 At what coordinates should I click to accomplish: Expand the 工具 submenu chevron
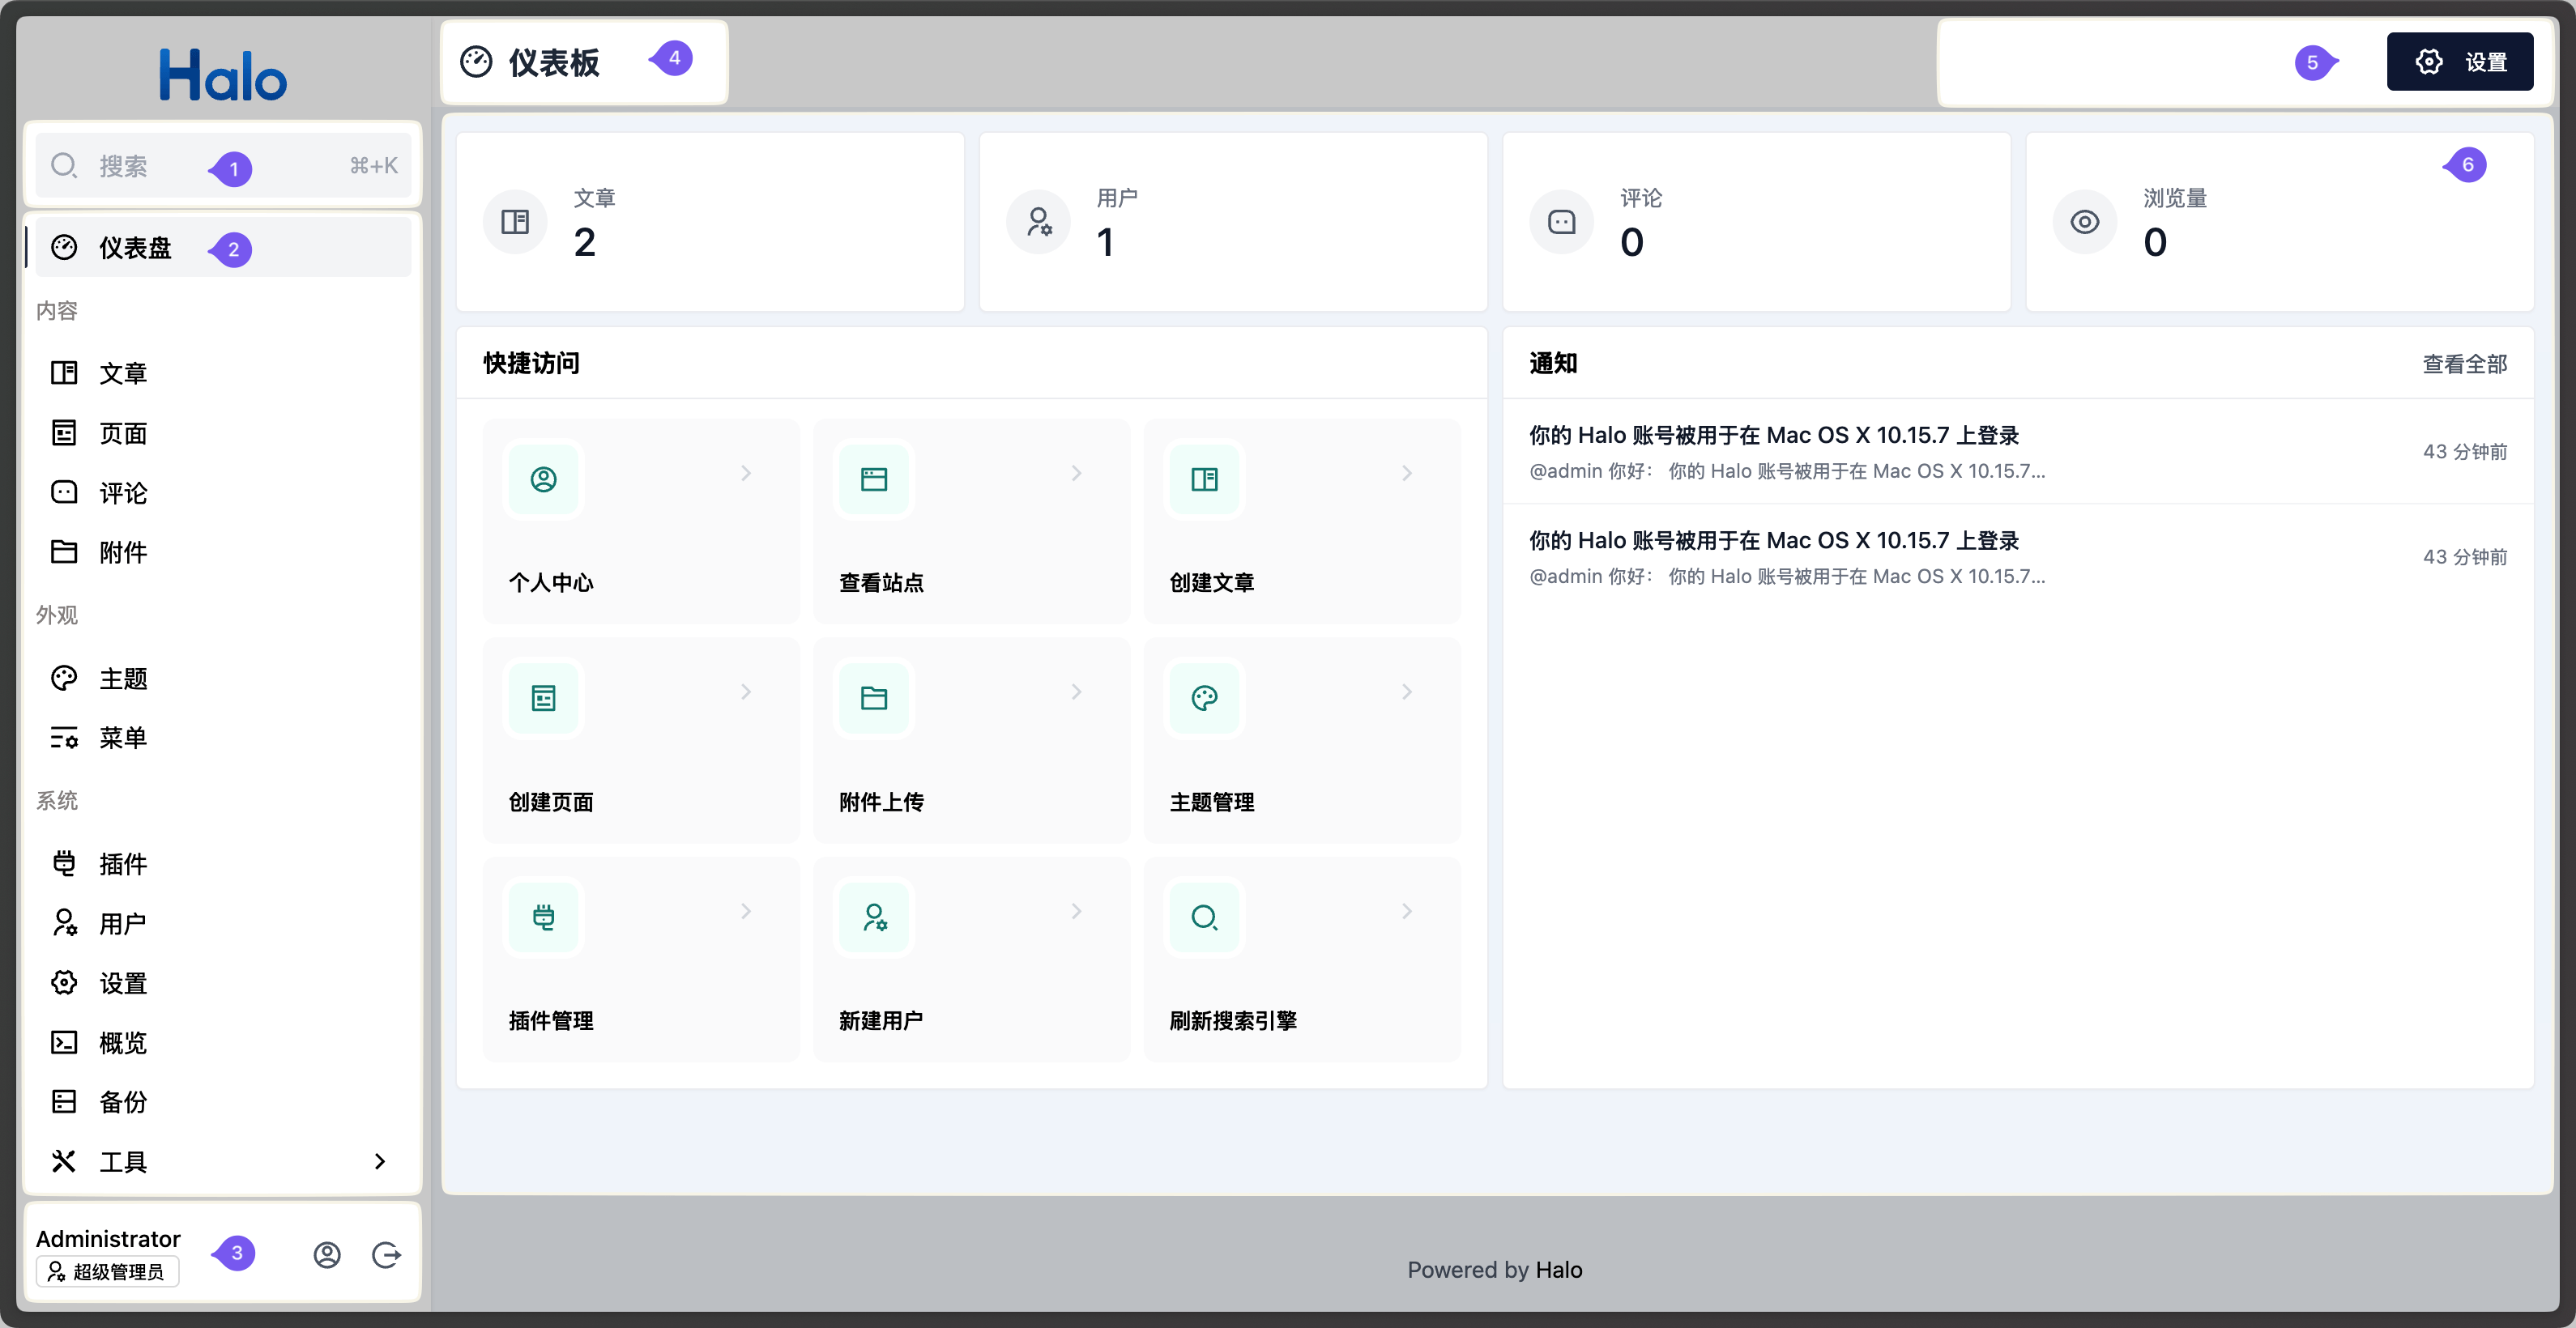[x=379, y=1161]
